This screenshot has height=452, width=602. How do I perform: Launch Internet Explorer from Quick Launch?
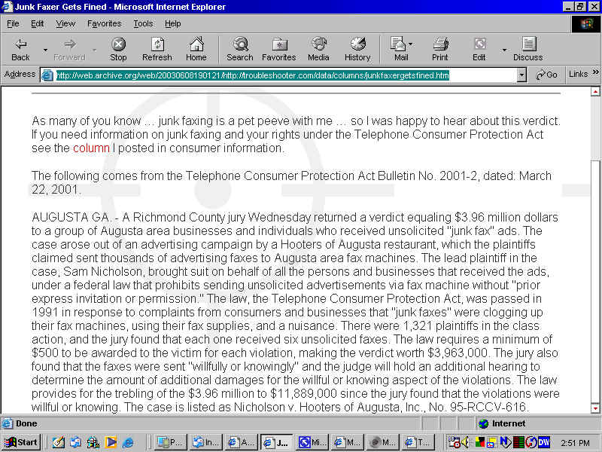[x=127, y=442]
